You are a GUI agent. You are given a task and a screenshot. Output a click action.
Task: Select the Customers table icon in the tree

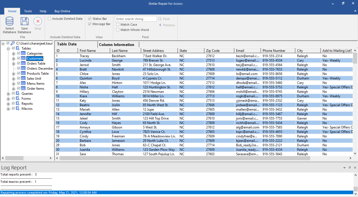[x=23, y=58]
